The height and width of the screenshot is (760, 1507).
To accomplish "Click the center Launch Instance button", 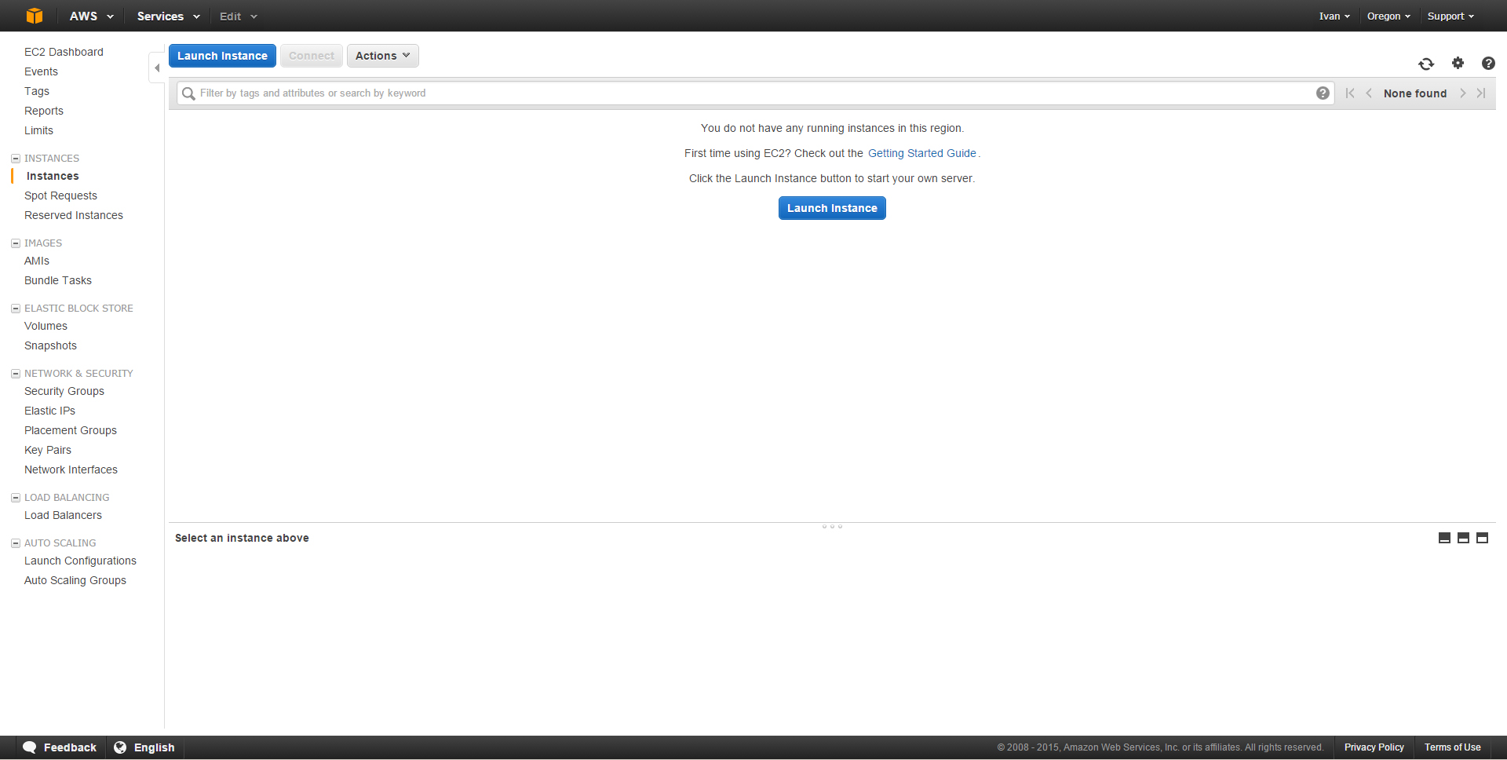I will click(x=832, y=208).
